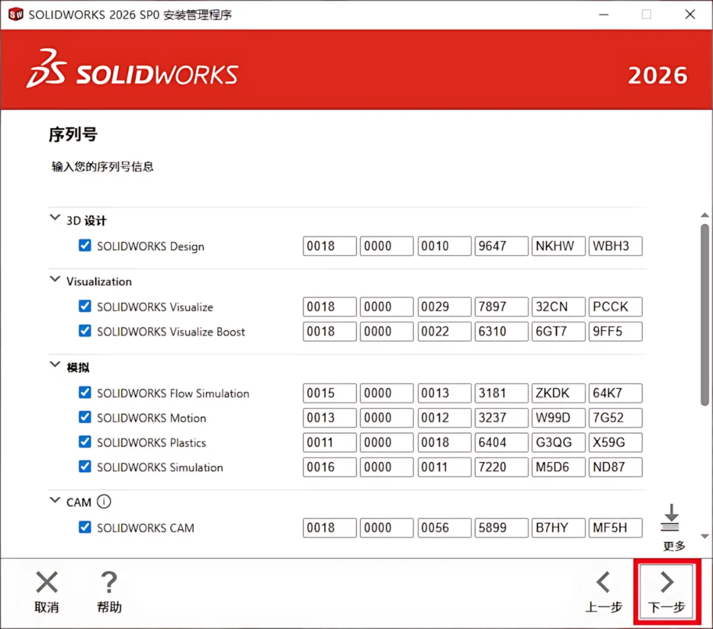Disable SOLIDWORKS Motion checkbox
The image size is (713, 629).
tap(85, 417)
